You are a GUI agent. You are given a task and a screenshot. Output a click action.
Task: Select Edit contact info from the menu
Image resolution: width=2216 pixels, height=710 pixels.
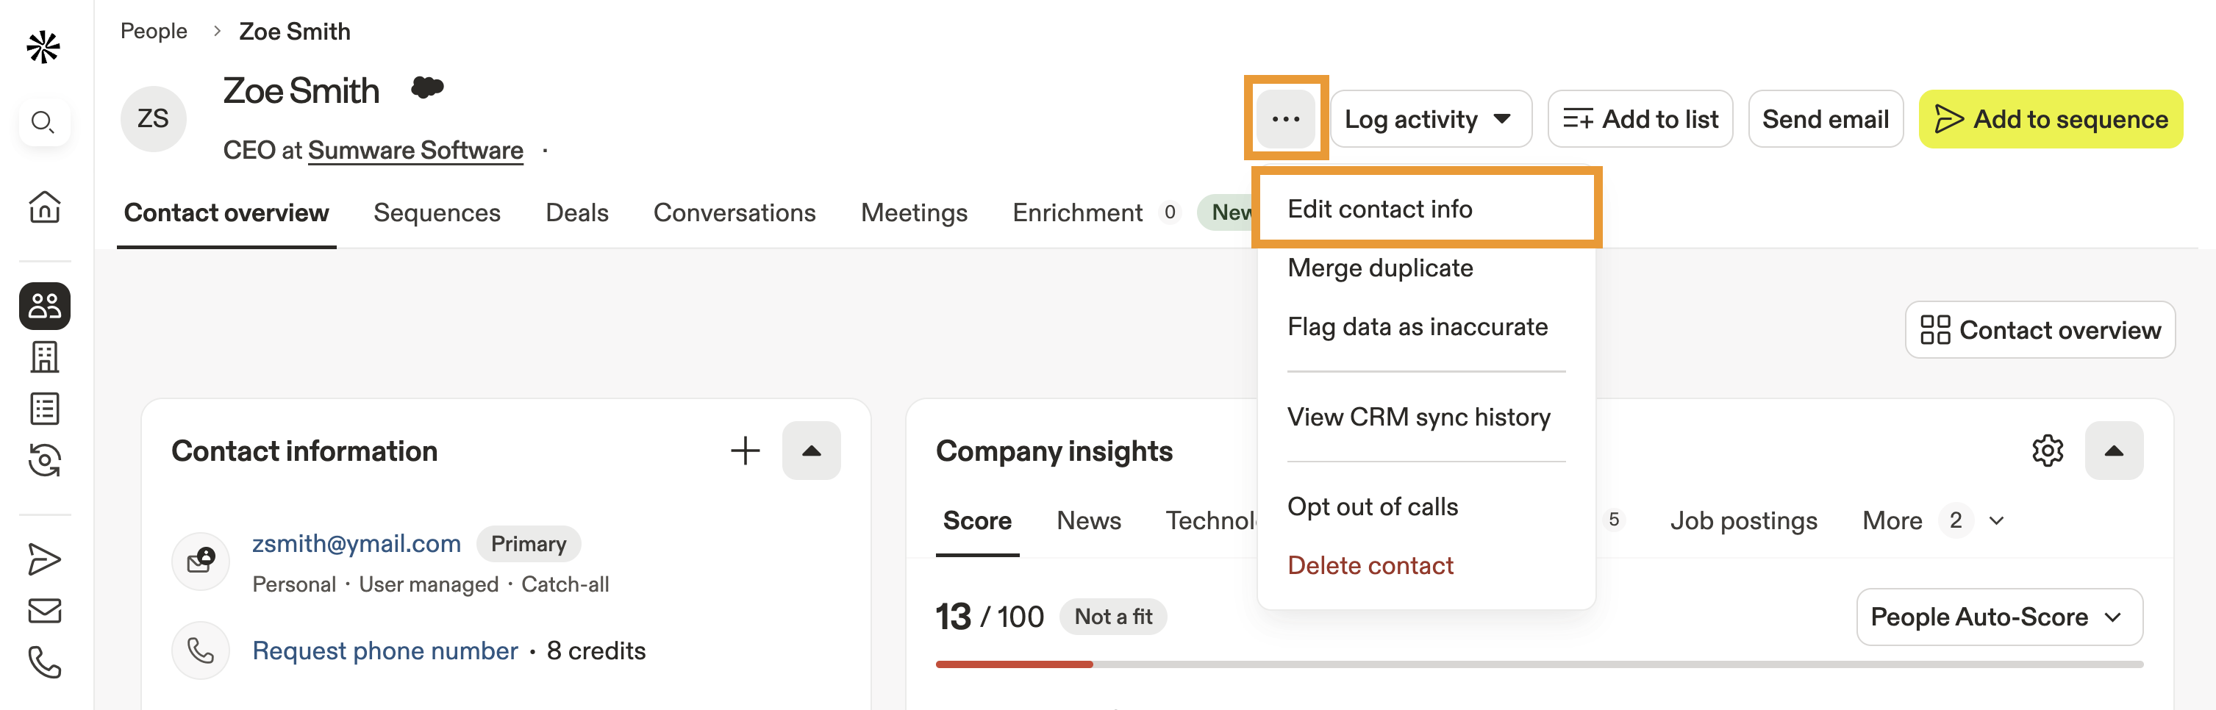[x=1380, y=208]
